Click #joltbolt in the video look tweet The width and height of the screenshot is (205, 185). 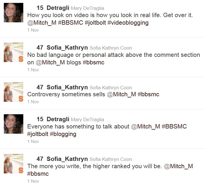coord(95,23)
